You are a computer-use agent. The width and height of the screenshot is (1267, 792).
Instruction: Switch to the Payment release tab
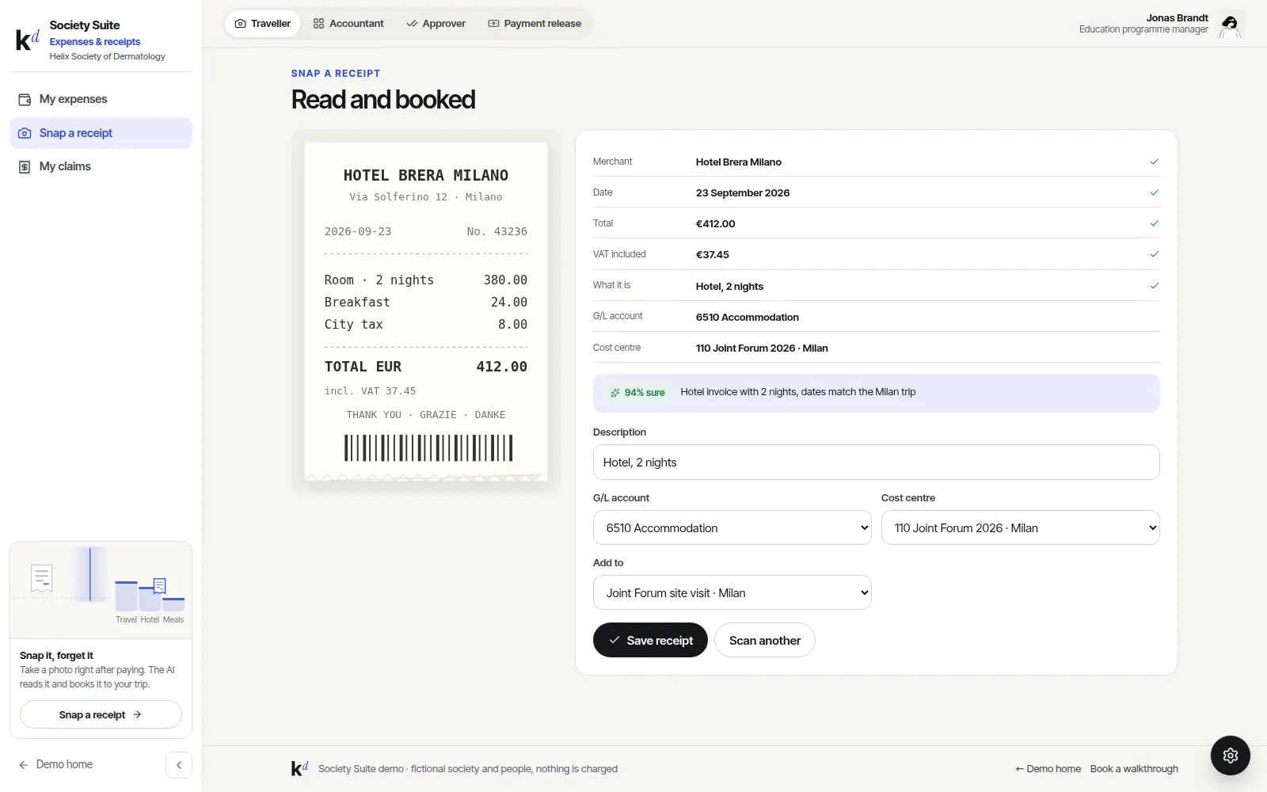(x=535, y=24)
